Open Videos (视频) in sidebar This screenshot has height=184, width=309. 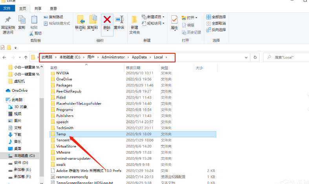pyautogui.click(x=18, y=114)
